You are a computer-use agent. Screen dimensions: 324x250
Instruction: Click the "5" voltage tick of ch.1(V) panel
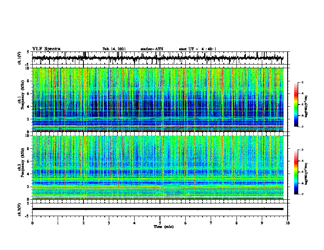coord(28,52)
